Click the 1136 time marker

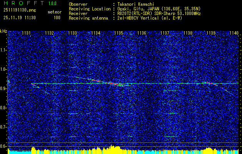pos(142,33)
